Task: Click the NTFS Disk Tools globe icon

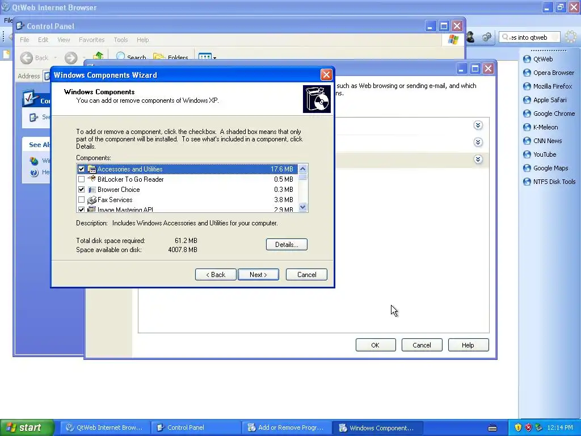Action: click(527, 182)
